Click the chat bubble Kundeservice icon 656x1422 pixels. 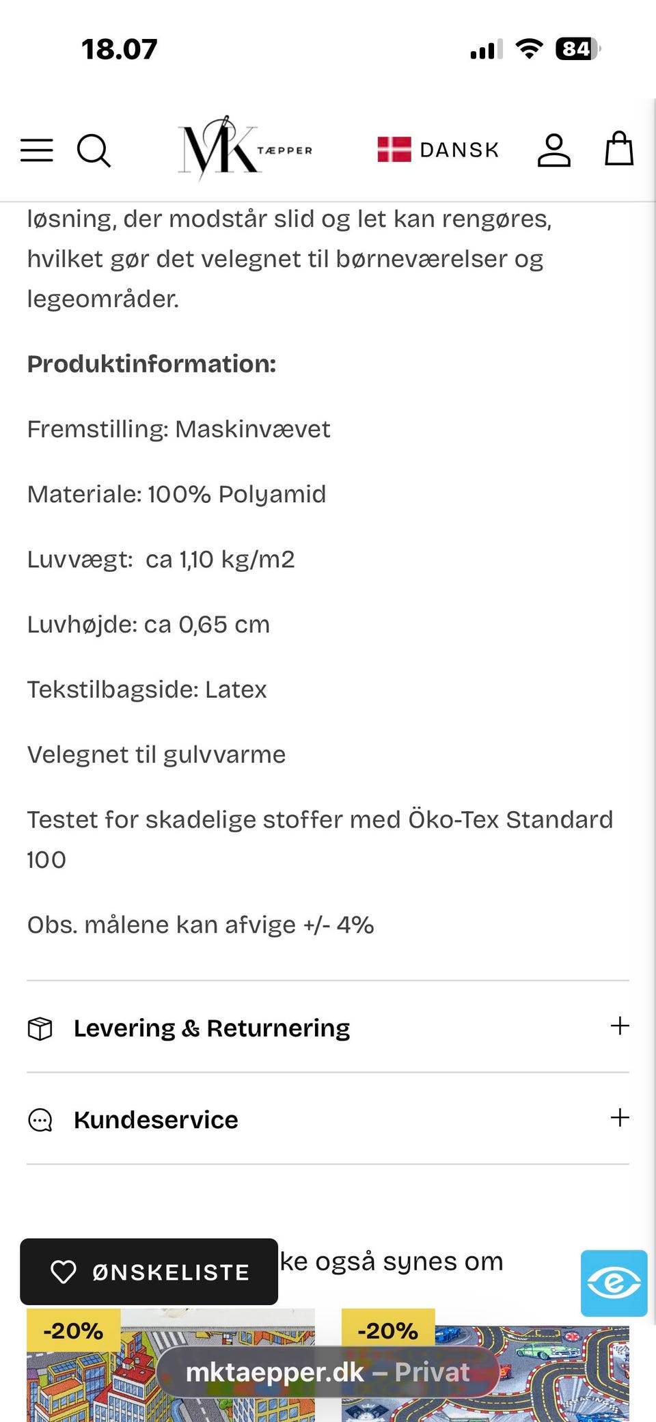coord(40,1120)
